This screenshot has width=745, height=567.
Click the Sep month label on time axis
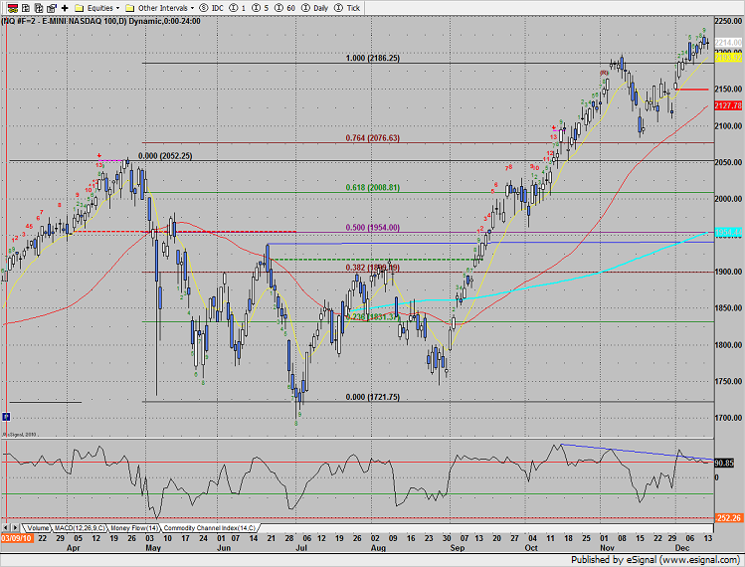[x=458, y=548]
